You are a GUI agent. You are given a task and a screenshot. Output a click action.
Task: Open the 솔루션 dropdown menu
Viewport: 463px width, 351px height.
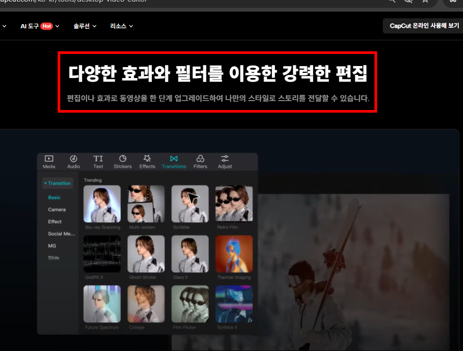point(85,26)
